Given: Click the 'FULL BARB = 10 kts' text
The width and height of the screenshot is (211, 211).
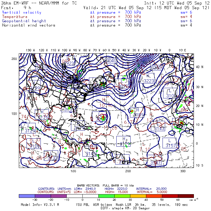Looking at the screenshot, I should pyautogui.click(x=118, y=186).
